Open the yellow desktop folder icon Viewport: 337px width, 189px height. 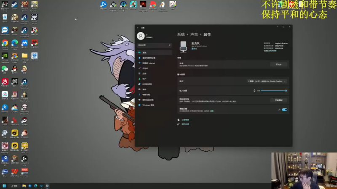point(24,58)
